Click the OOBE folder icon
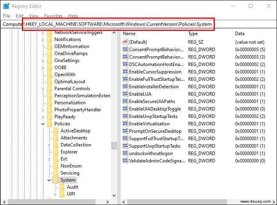Viewport: 277px width, 205px height. [50, 68]
